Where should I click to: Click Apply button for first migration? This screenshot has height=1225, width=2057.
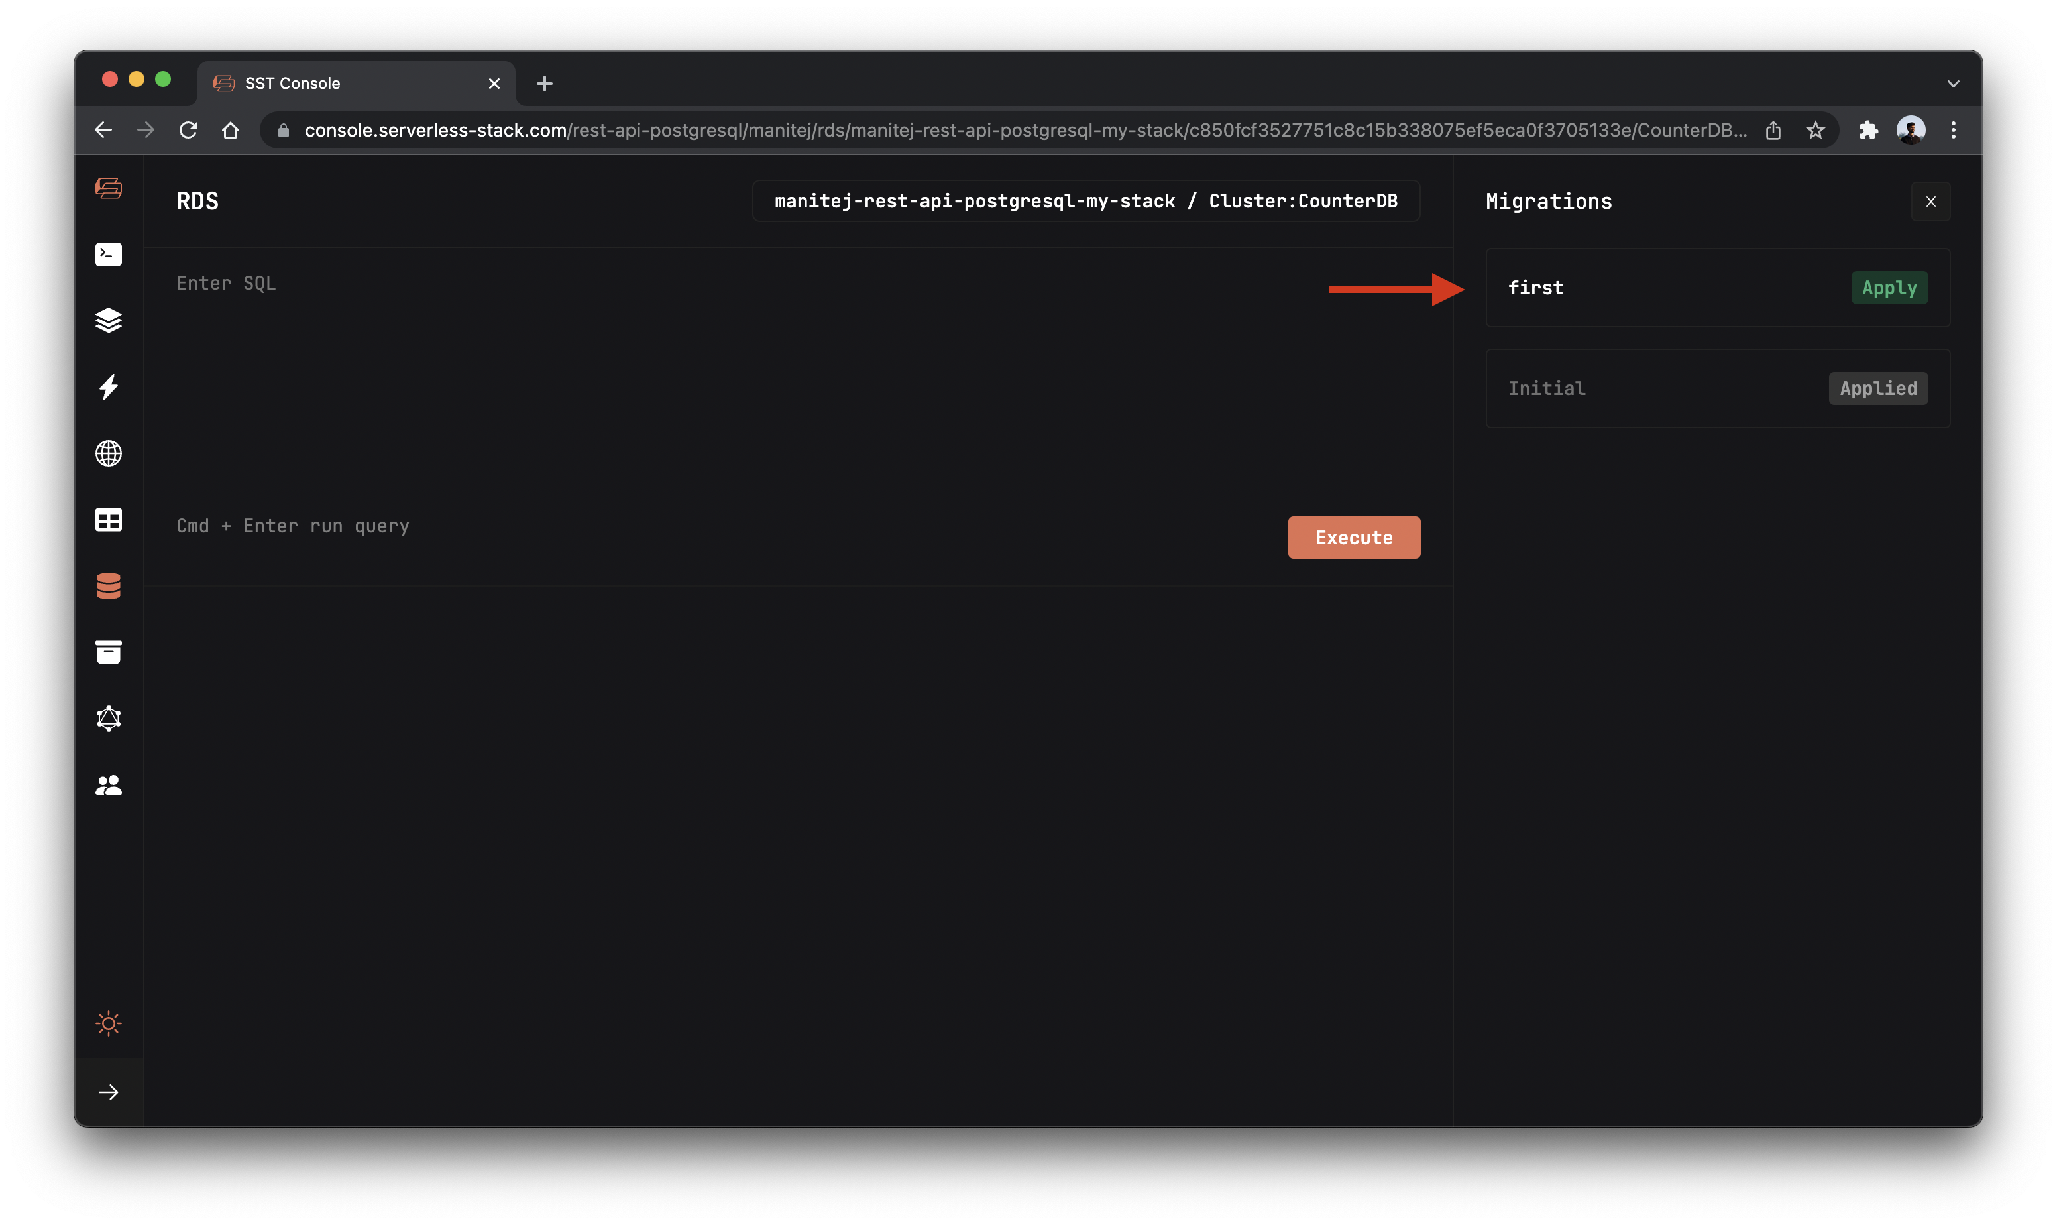(x=1889, y=287)
